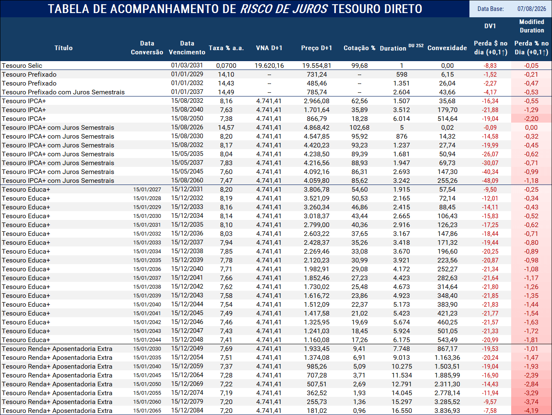Select the maturity date 15/12/2049

(187, 348)
